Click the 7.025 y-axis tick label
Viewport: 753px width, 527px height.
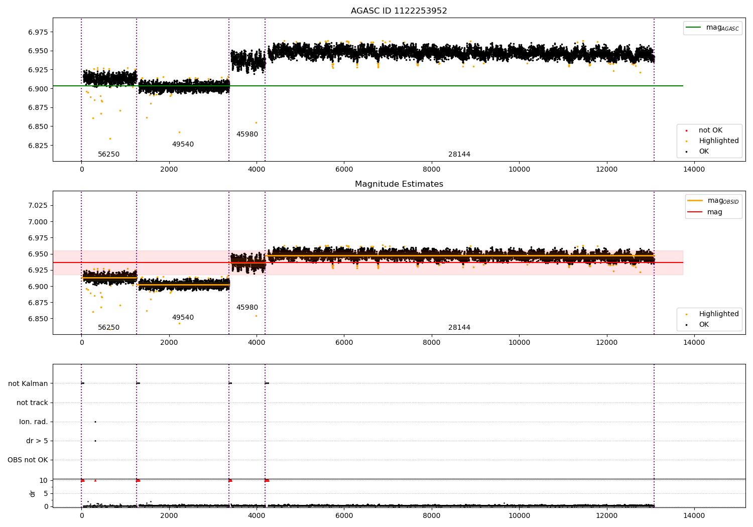point(38,205)
